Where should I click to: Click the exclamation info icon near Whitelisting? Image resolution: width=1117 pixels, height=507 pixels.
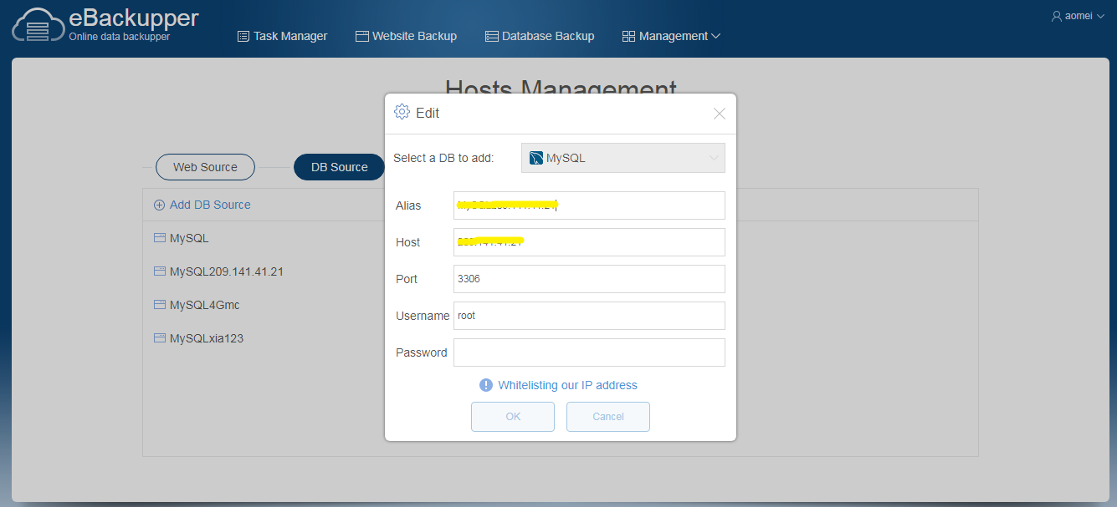(x=486, y=385)
